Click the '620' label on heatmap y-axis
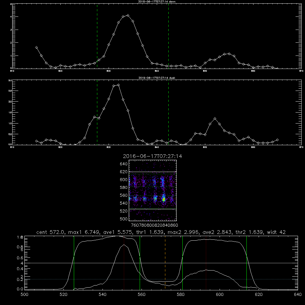305x305 pixels. [x=124, y=172]
